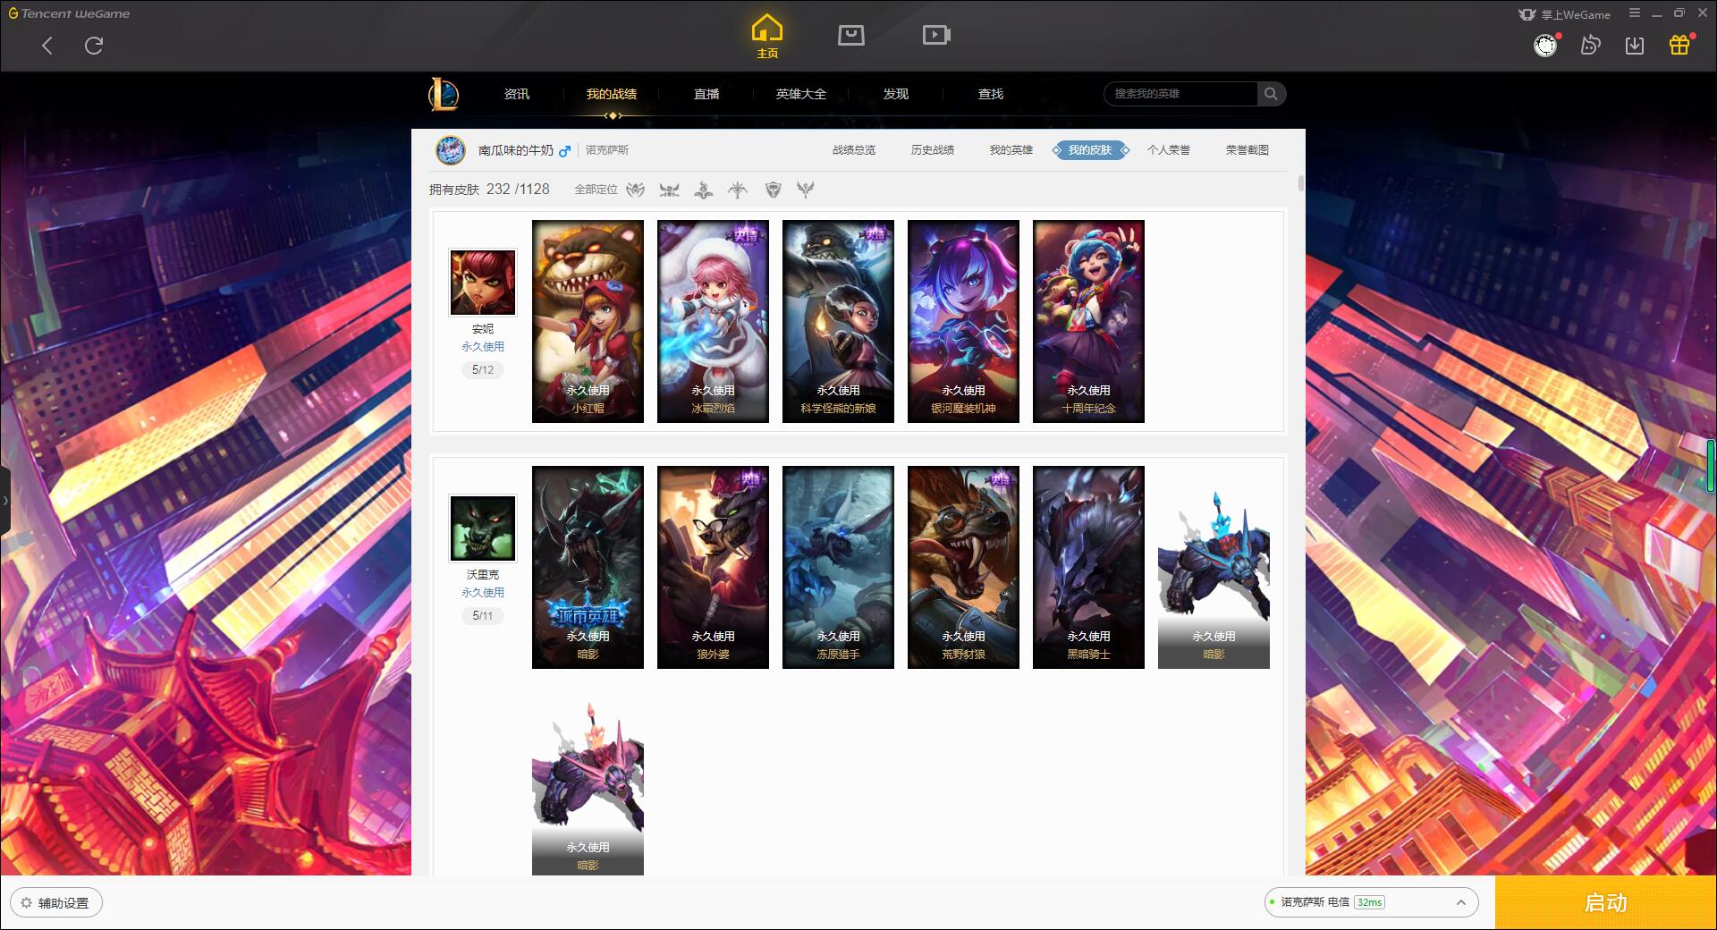1717x930 pixels.
Task: Open the 冰霜烈焰 skin card
Action: (713, 322)
